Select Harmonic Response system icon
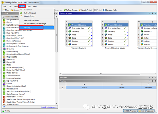Image resolution: width=158 pixels, height=114 pixels. 4,41
